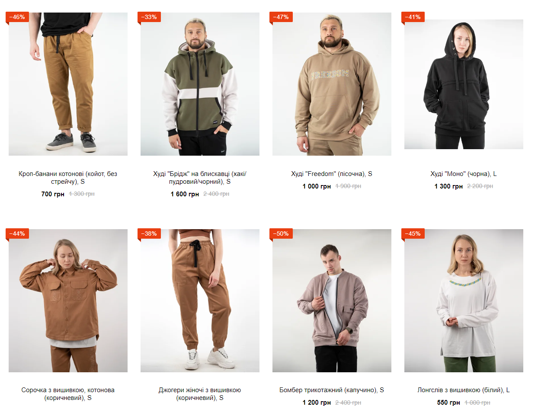
Task: Open "Лонгслів з вишивкою (білий), L" link
Action: click(464, 390)
